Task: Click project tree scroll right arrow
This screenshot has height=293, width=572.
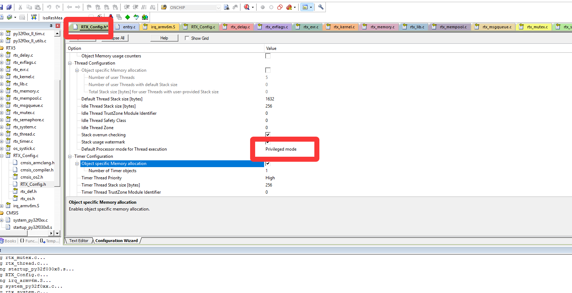Action: [x=51, y=233]
